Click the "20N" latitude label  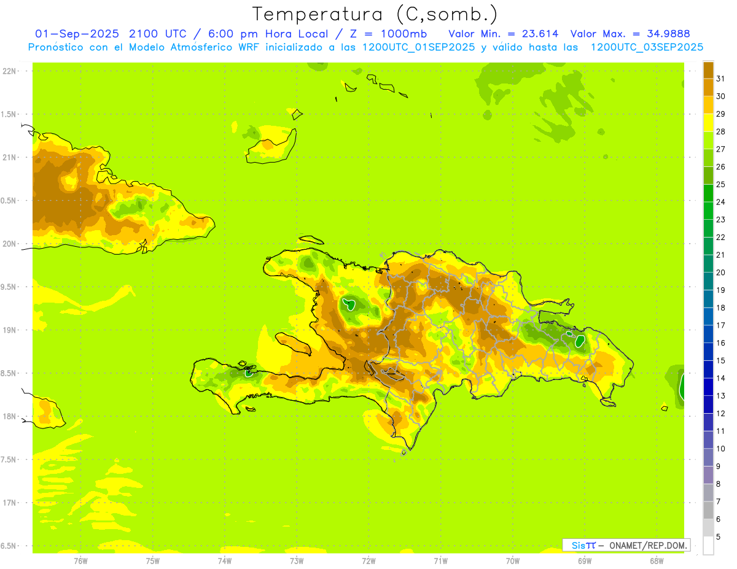9,244
